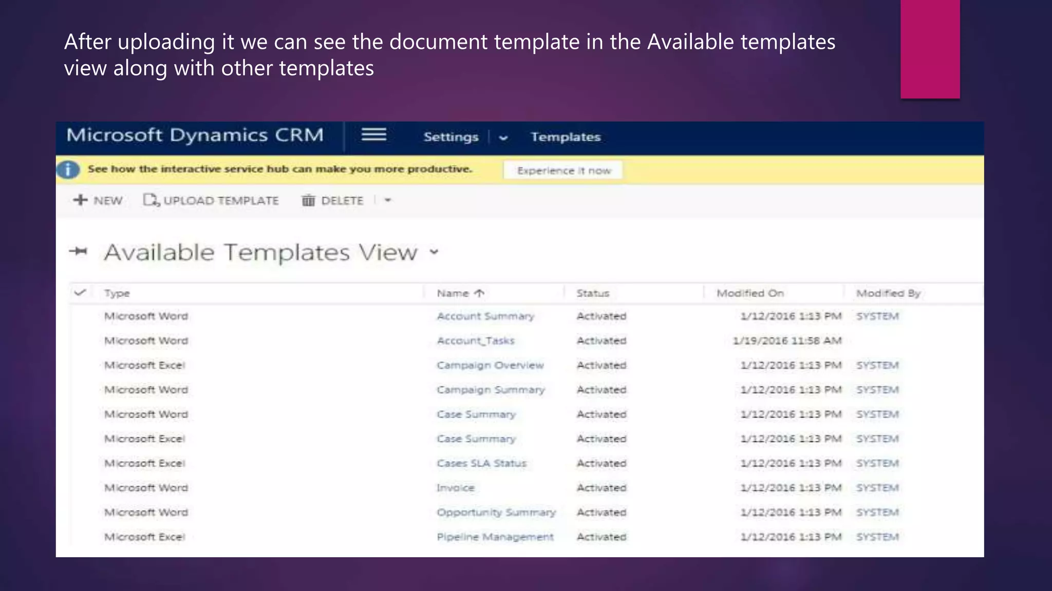Click UPLOAD TEMPLATE command
This screenshot has height=591, width=1052.
click(x=211, y=200)
